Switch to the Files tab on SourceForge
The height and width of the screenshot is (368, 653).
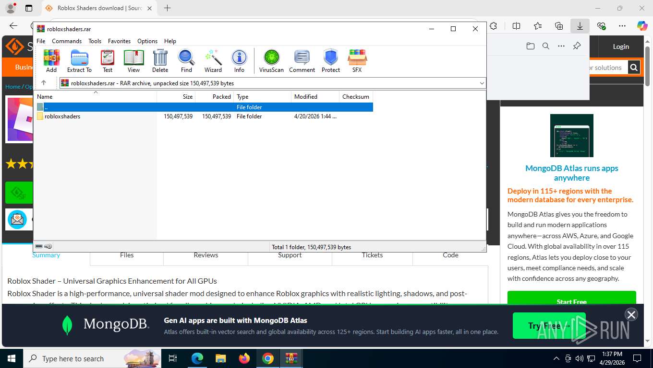point(127,255)
